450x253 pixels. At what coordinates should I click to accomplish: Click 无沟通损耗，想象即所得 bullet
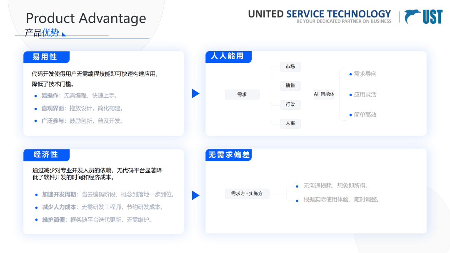(x=332, y=186)
